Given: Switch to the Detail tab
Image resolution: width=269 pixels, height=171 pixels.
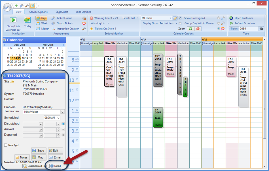Looking at the screenshot, I should 56,166.
